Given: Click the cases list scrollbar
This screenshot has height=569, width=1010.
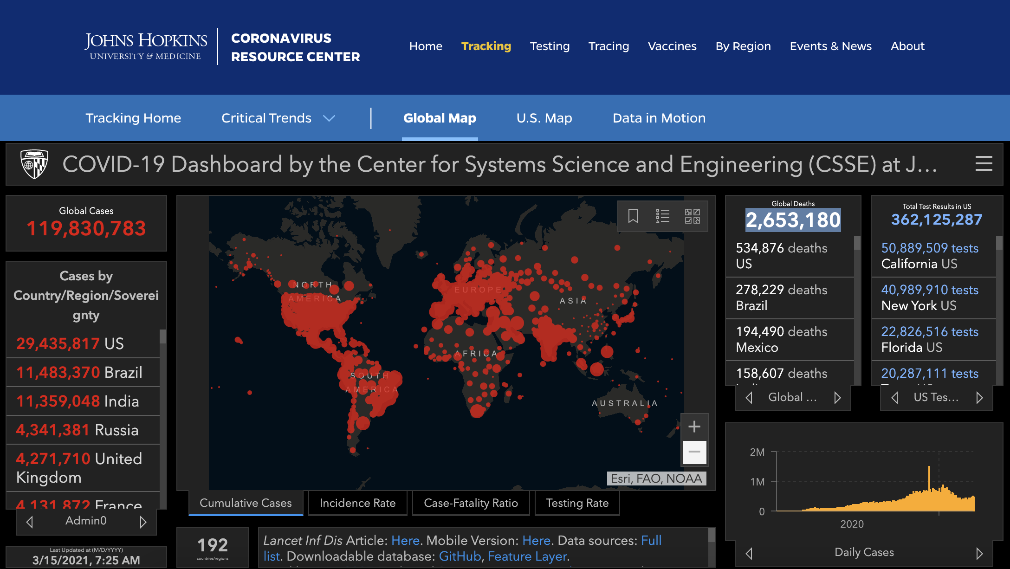Looking at the screenshot, I should click(163, 336).
